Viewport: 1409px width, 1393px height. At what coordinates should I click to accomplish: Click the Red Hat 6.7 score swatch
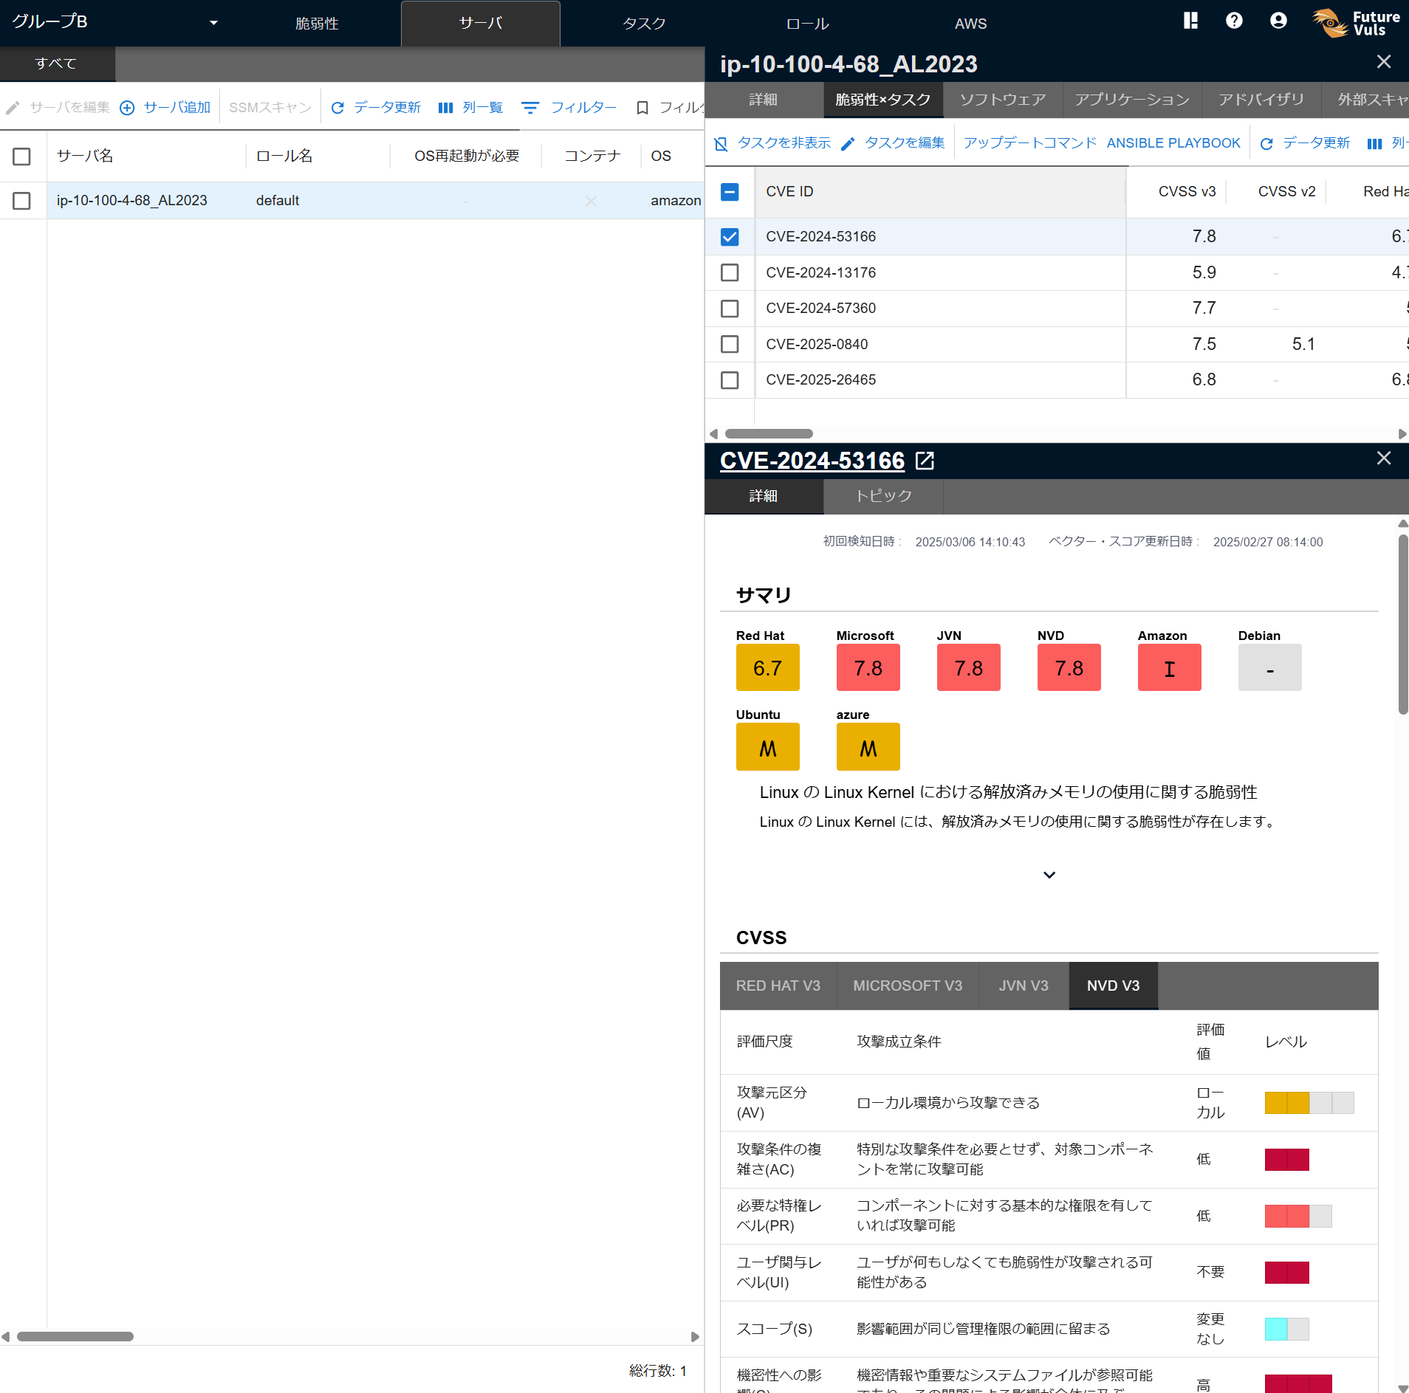pos(767,667)
